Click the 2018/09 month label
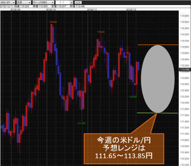Screen dimensions: 191x166 click(15, 10)
